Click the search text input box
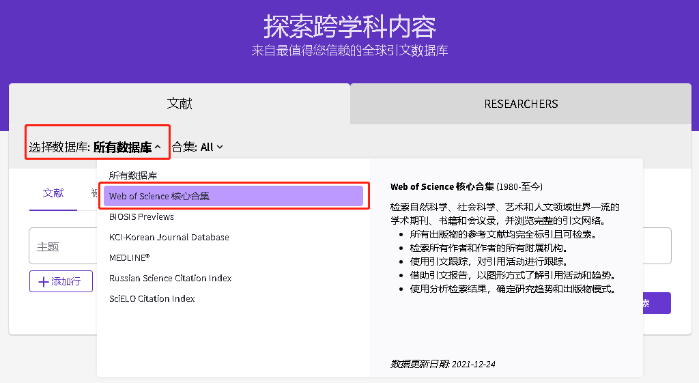The height and width of the screenshot is (383, 699). 657,246
